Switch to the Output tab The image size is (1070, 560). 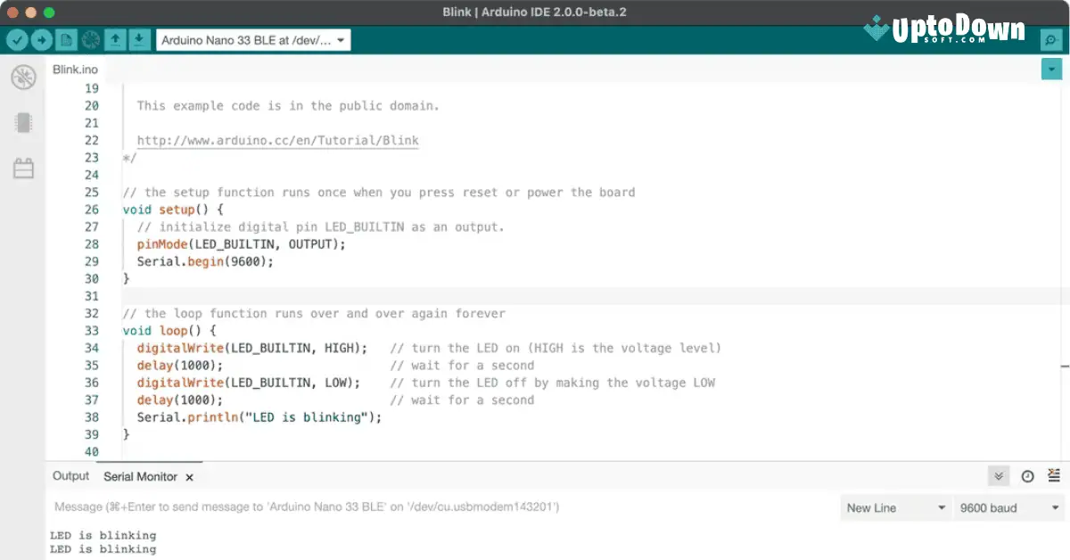[x=70, y=476]
